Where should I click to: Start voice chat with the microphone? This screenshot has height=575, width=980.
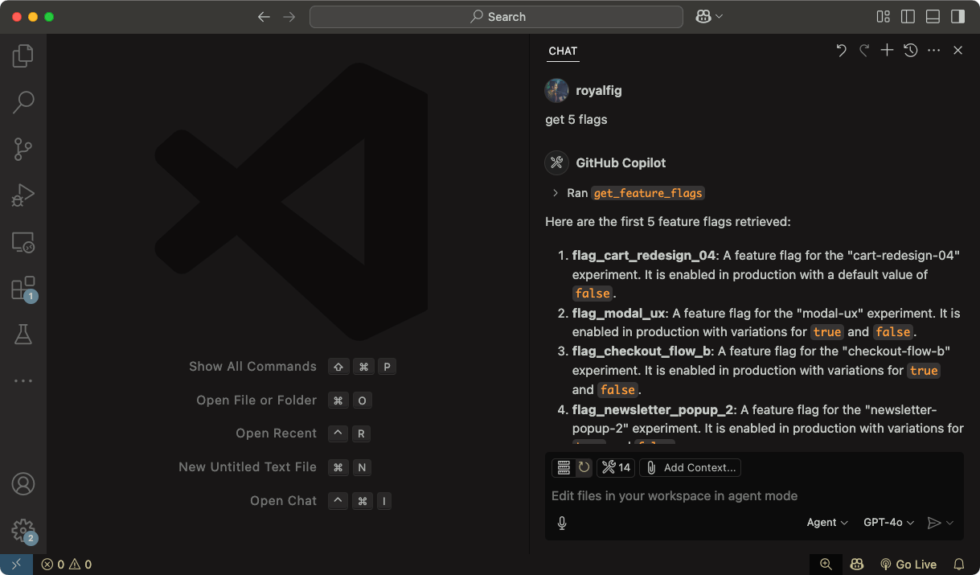(562, 523)
